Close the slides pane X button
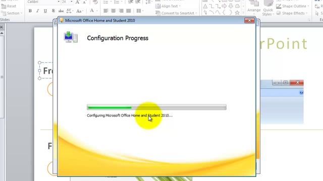 click(2, 27)
